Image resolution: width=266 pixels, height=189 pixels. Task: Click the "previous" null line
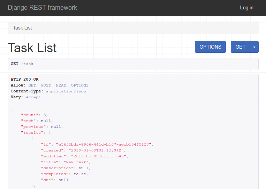42,126
